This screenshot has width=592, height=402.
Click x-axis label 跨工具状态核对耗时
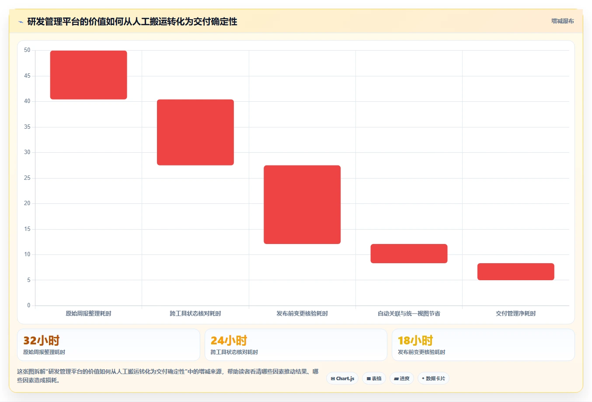[x=195, y=313]
